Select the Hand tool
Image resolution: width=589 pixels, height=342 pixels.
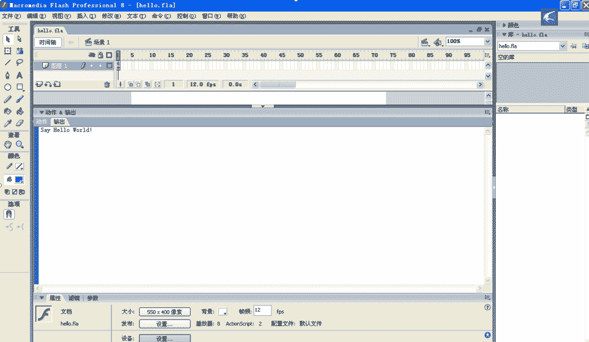click(7, 145)
